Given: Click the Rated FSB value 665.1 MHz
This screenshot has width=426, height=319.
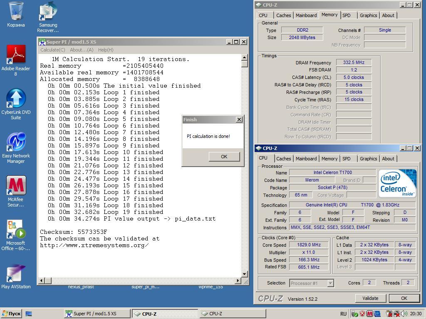Looking at the screenshot, I should 309,267.
